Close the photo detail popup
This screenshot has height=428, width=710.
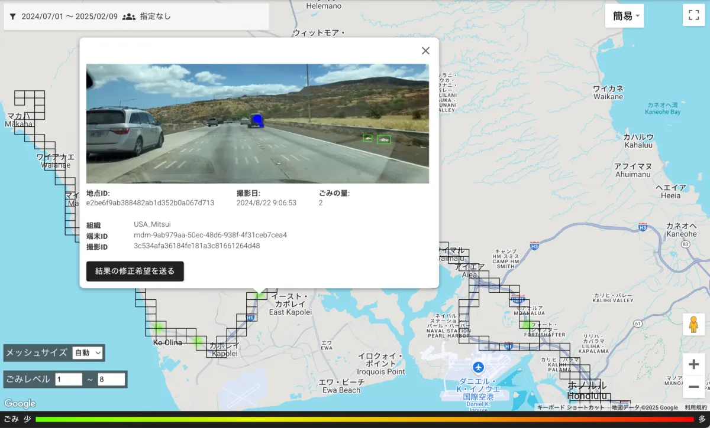(425, 51)
